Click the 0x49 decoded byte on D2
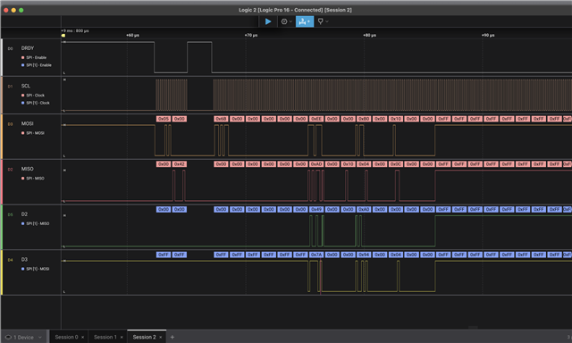 [316, 210]
